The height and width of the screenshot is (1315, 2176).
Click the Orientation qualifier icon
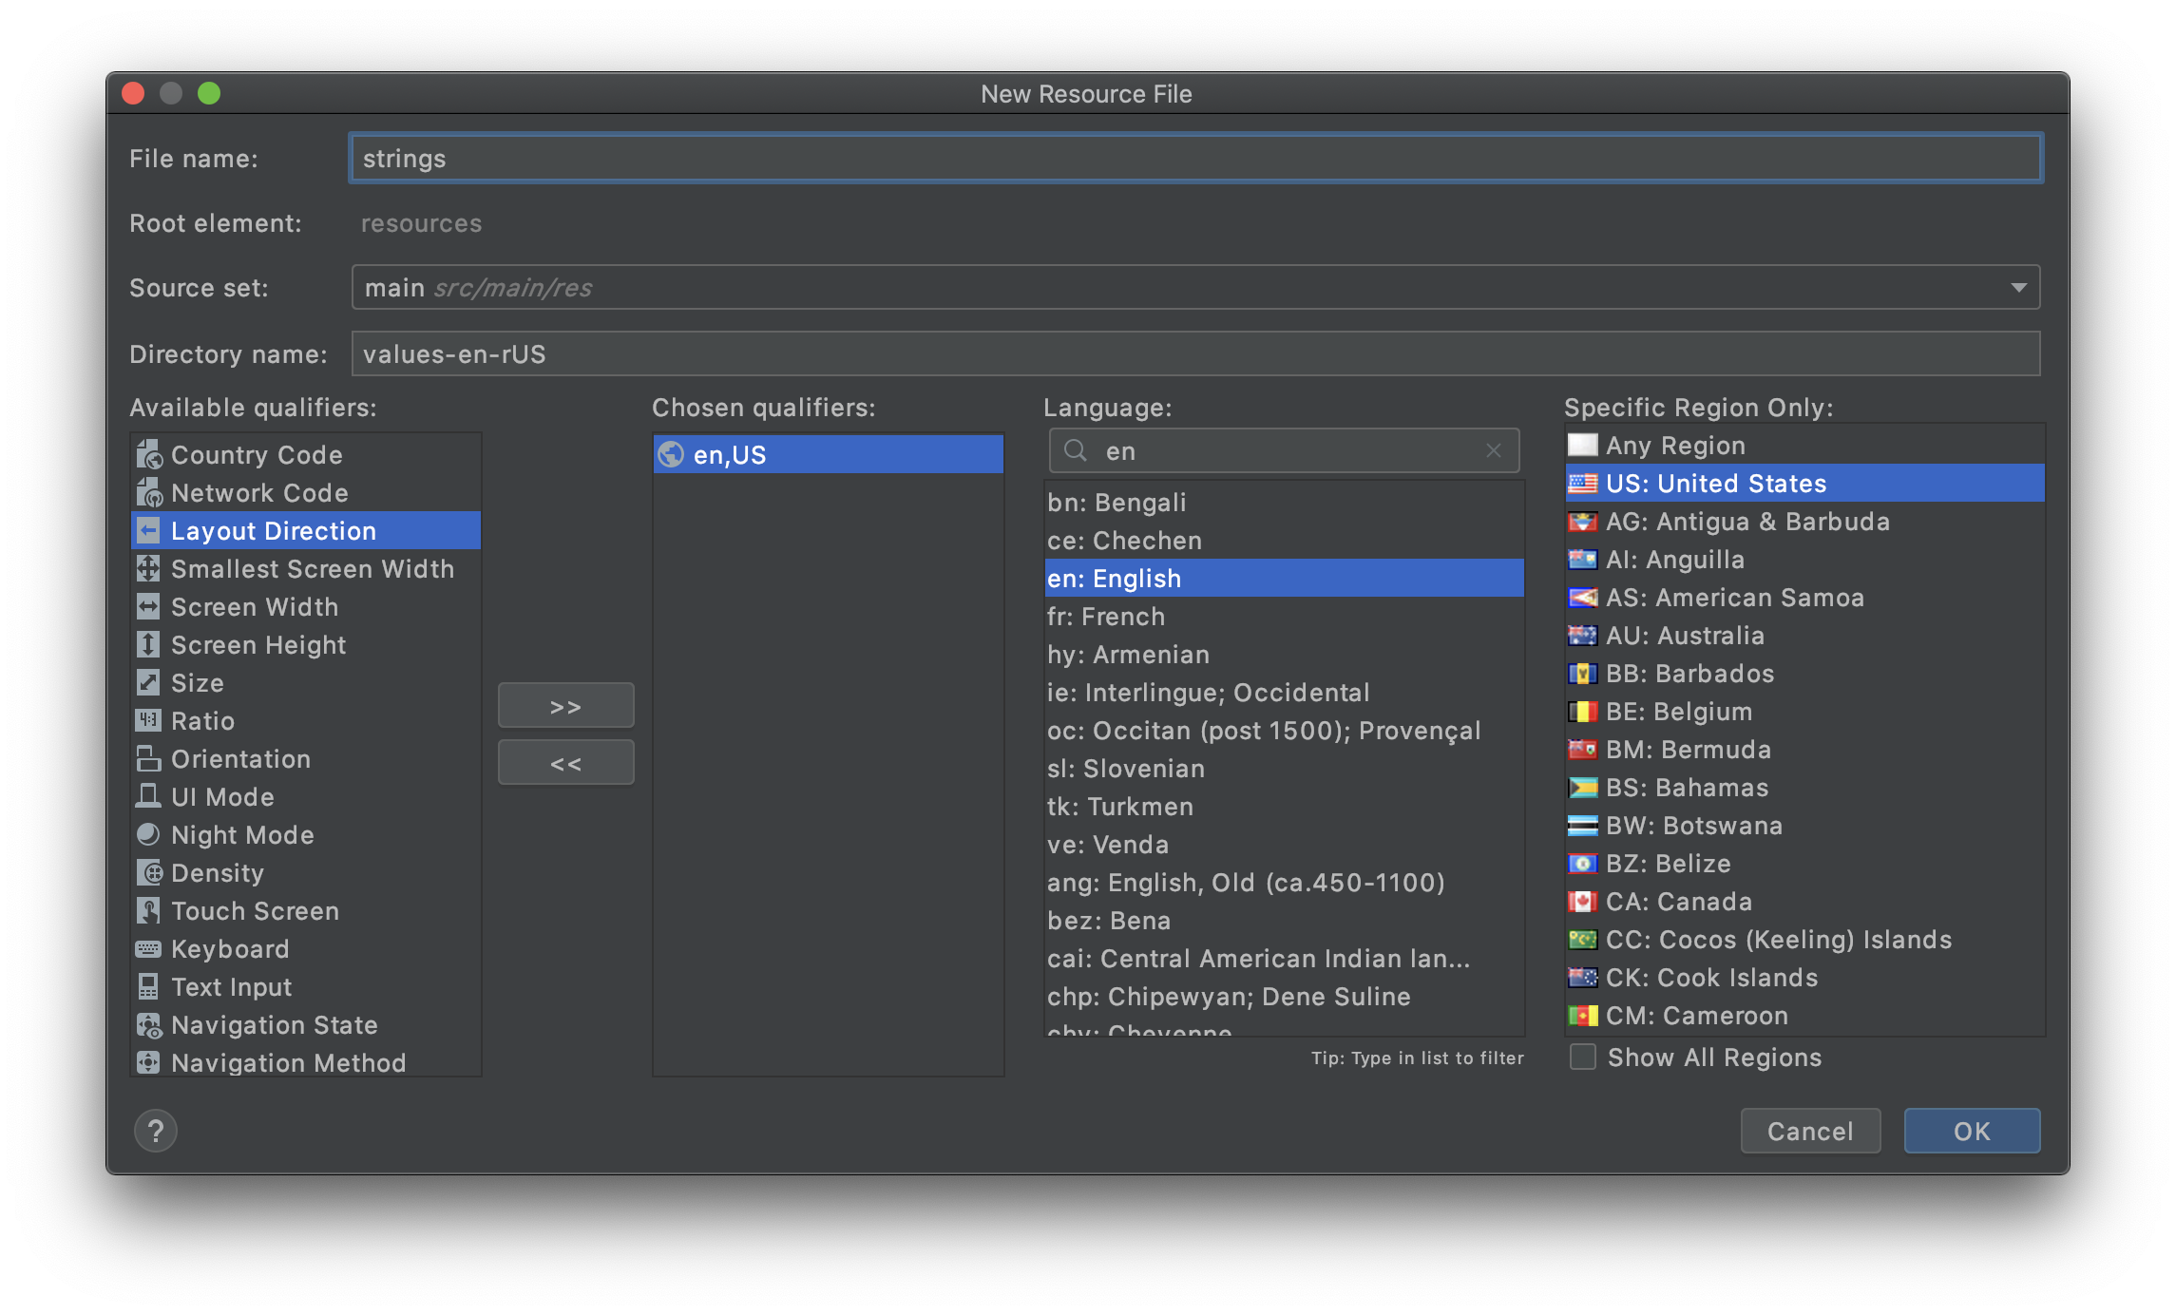(x=148, y=758)
